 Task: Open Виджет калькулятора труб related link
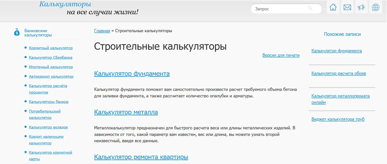click(x=338, y=119)
